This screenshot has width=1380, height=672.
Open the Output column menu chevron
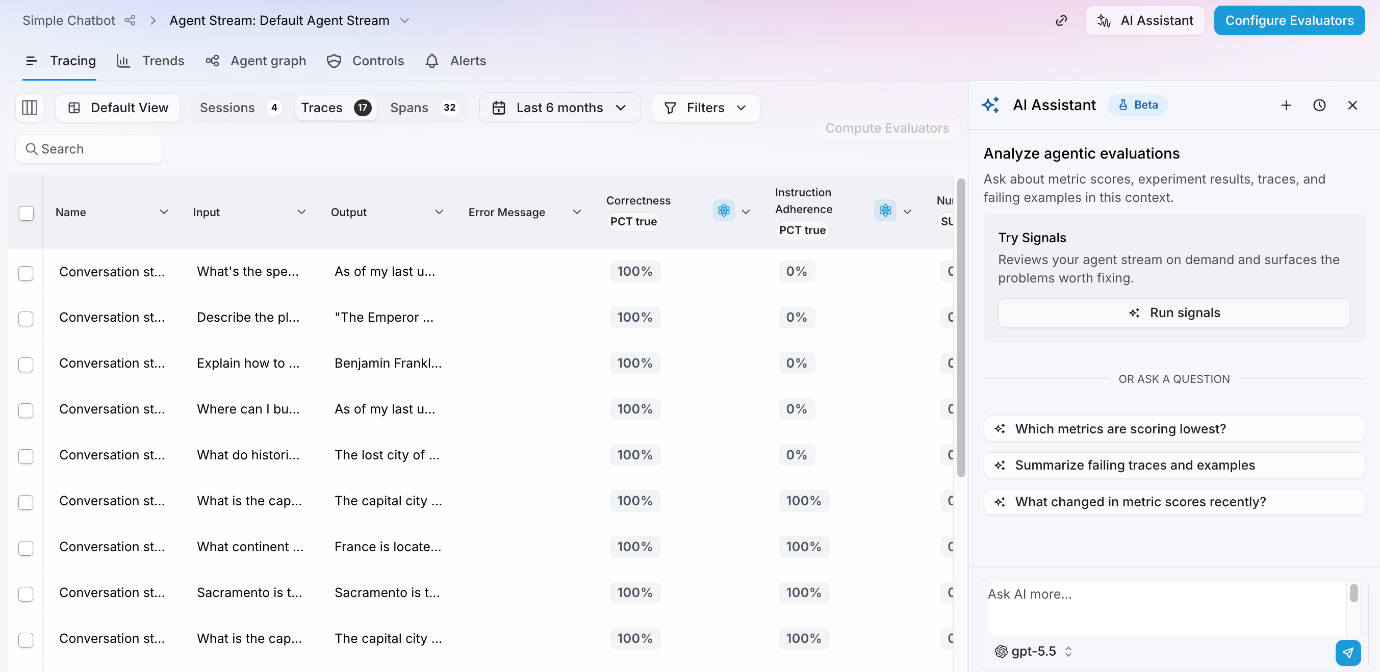coord(439,212)
